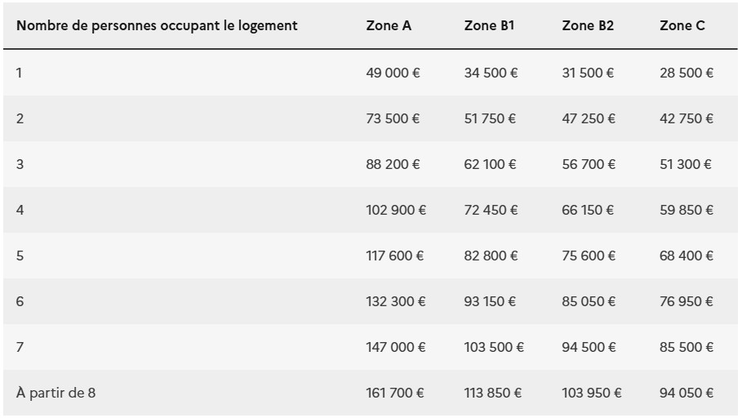Click the 28 500 € value
Screen dimensions: 742x418
tap(686, 73)
